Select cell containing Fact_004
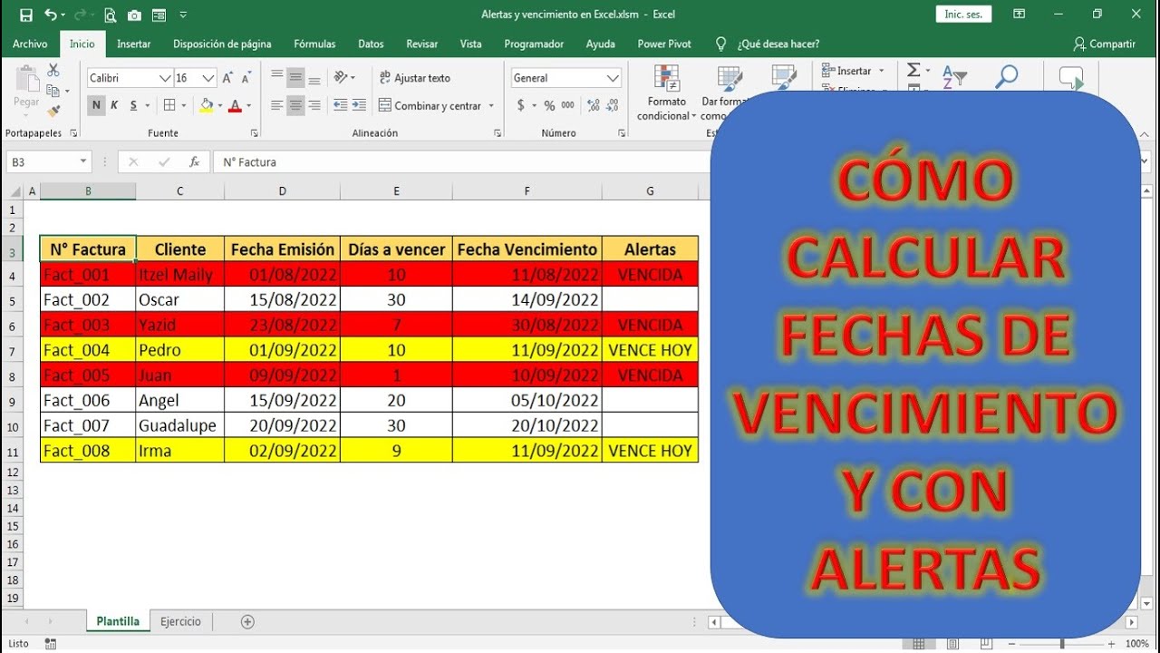1160x653 pixels. 88,350
